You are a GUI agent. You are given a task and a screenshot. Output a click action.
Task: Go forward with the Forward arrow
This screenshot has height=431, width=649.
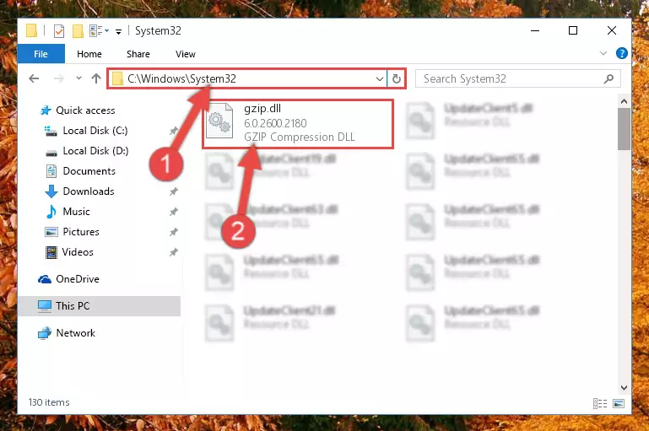(59, 78)
